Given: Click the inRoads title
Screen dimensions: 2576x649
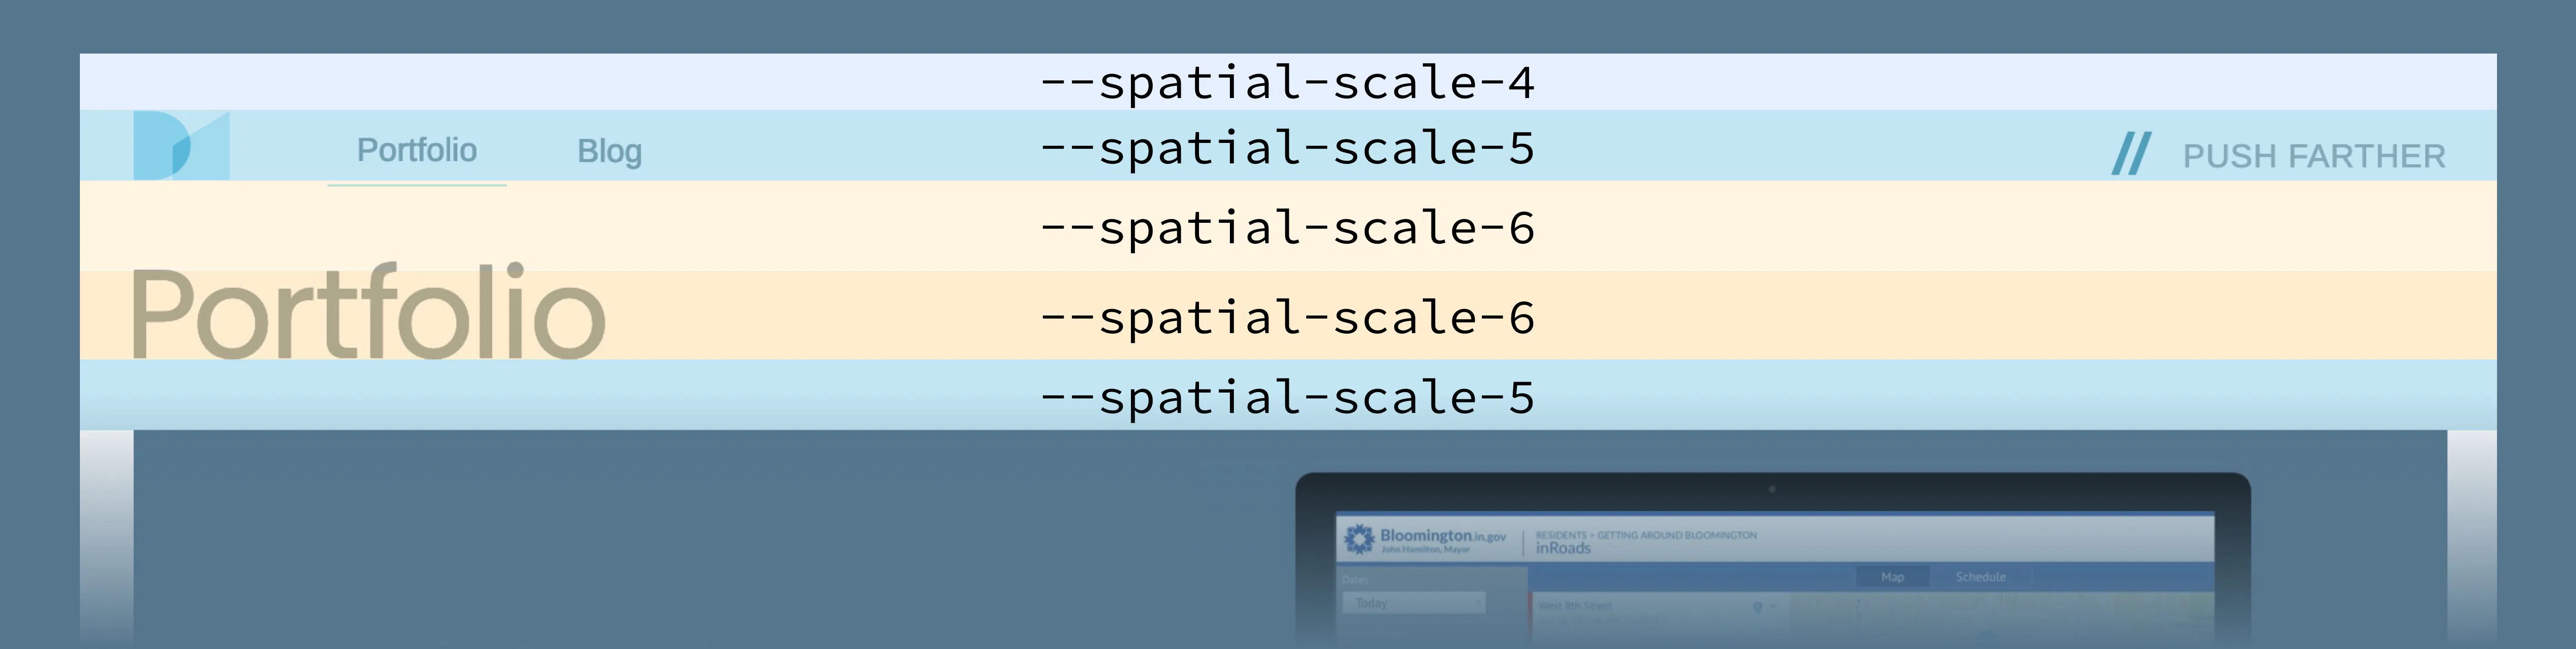Looking at the screenshot, I should coord(1563,548).
